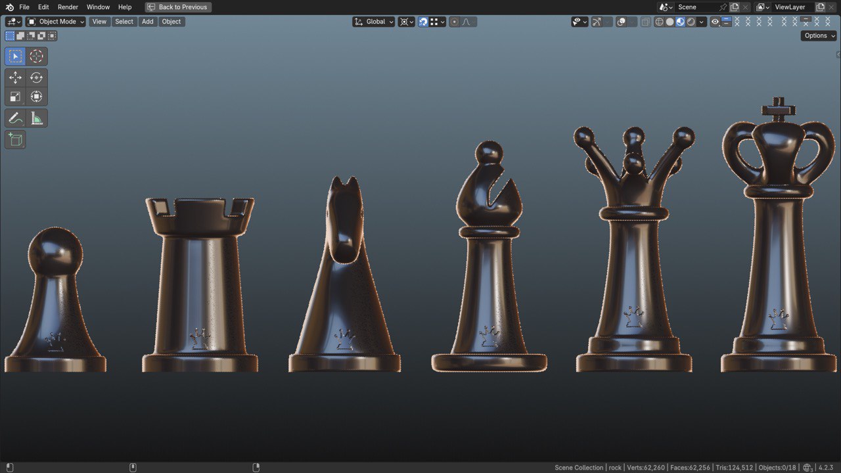Viewport: 841px width, 473px height.
Task: Select the Rotate tool
Action: click(36, 78)
